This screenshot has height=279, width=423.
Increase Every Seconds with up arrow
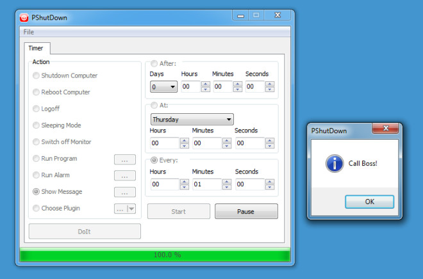point(270,182)
